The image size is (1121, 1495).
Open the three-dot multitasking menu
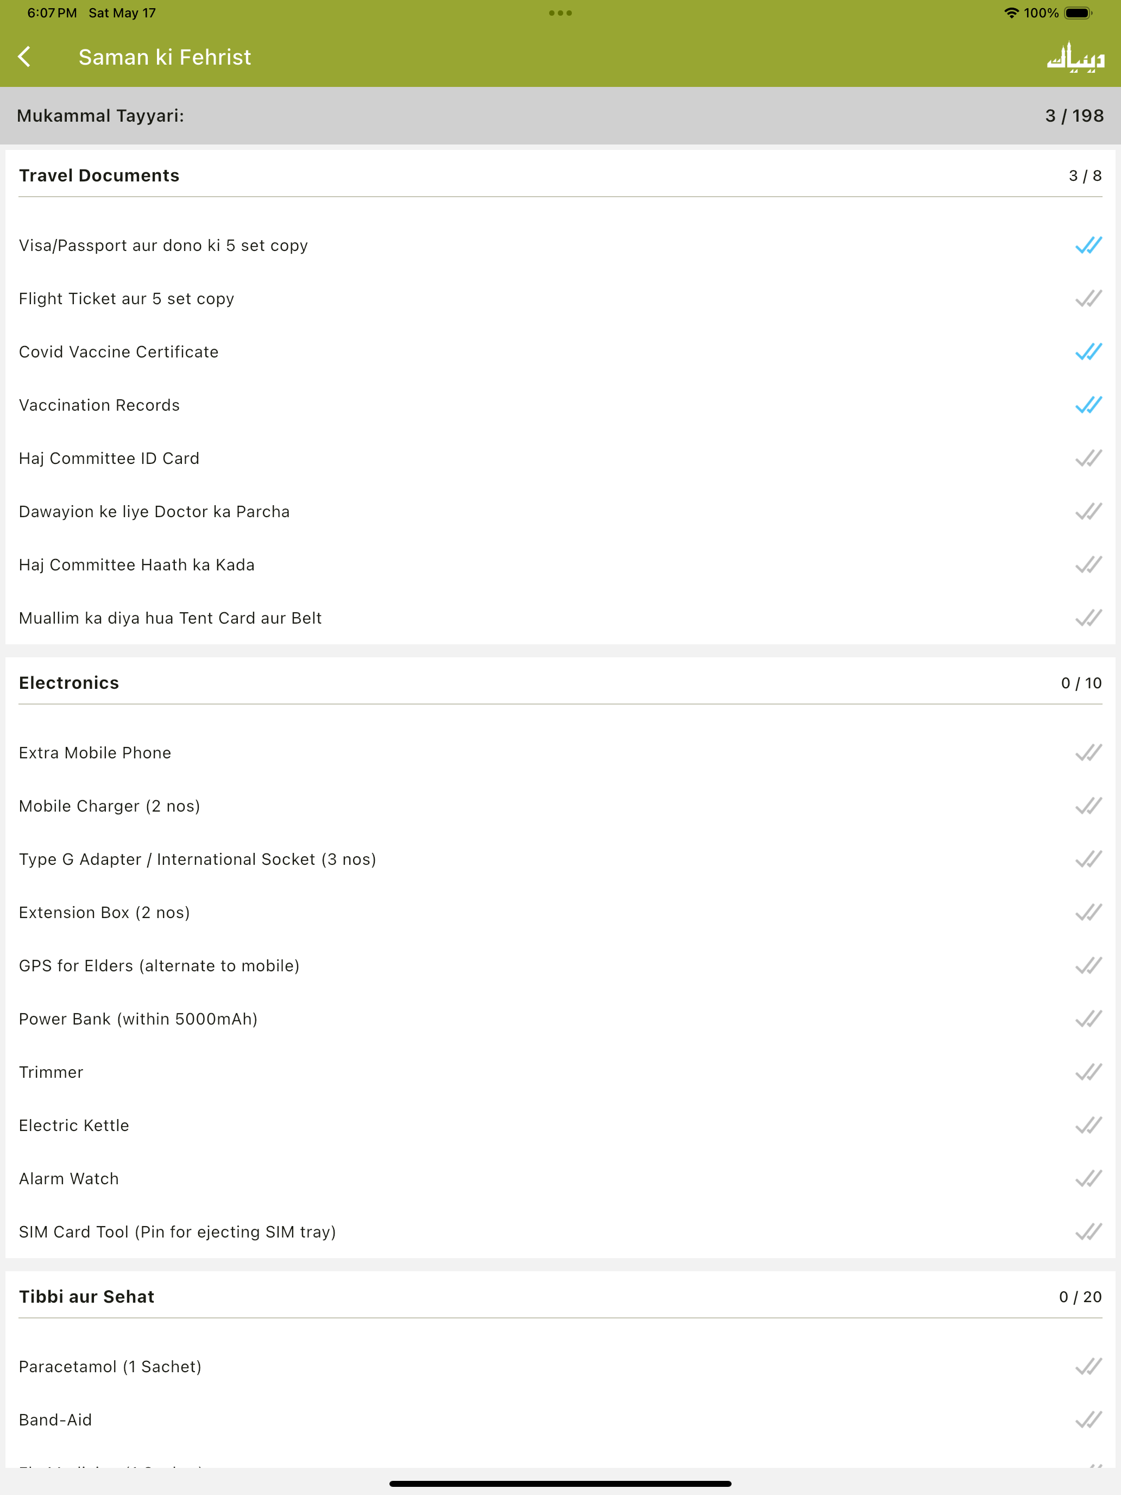point(560,13)
